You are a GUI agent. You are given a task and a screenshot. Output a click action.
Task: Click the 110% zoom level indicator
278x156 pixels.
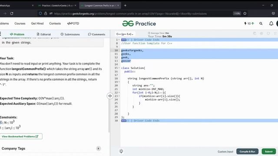tap(237, 13)
